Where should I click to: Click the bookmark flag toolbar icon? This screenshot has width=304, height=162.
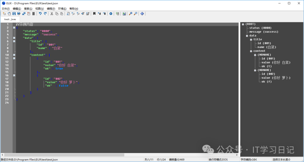point(94,13)
